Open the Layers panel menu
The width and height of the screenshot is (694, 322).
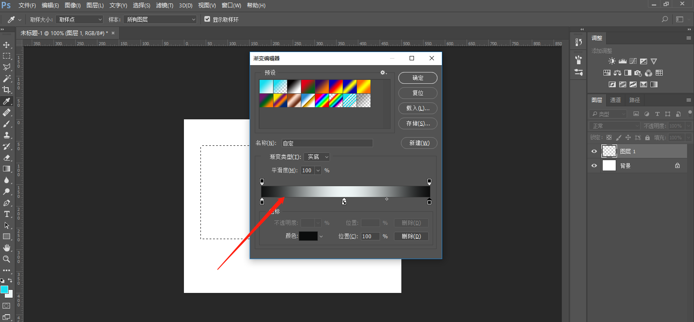click(688, 100)
